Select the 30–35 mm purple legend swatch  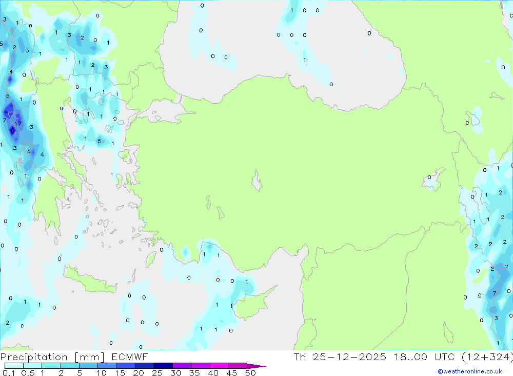click(182, 366)
